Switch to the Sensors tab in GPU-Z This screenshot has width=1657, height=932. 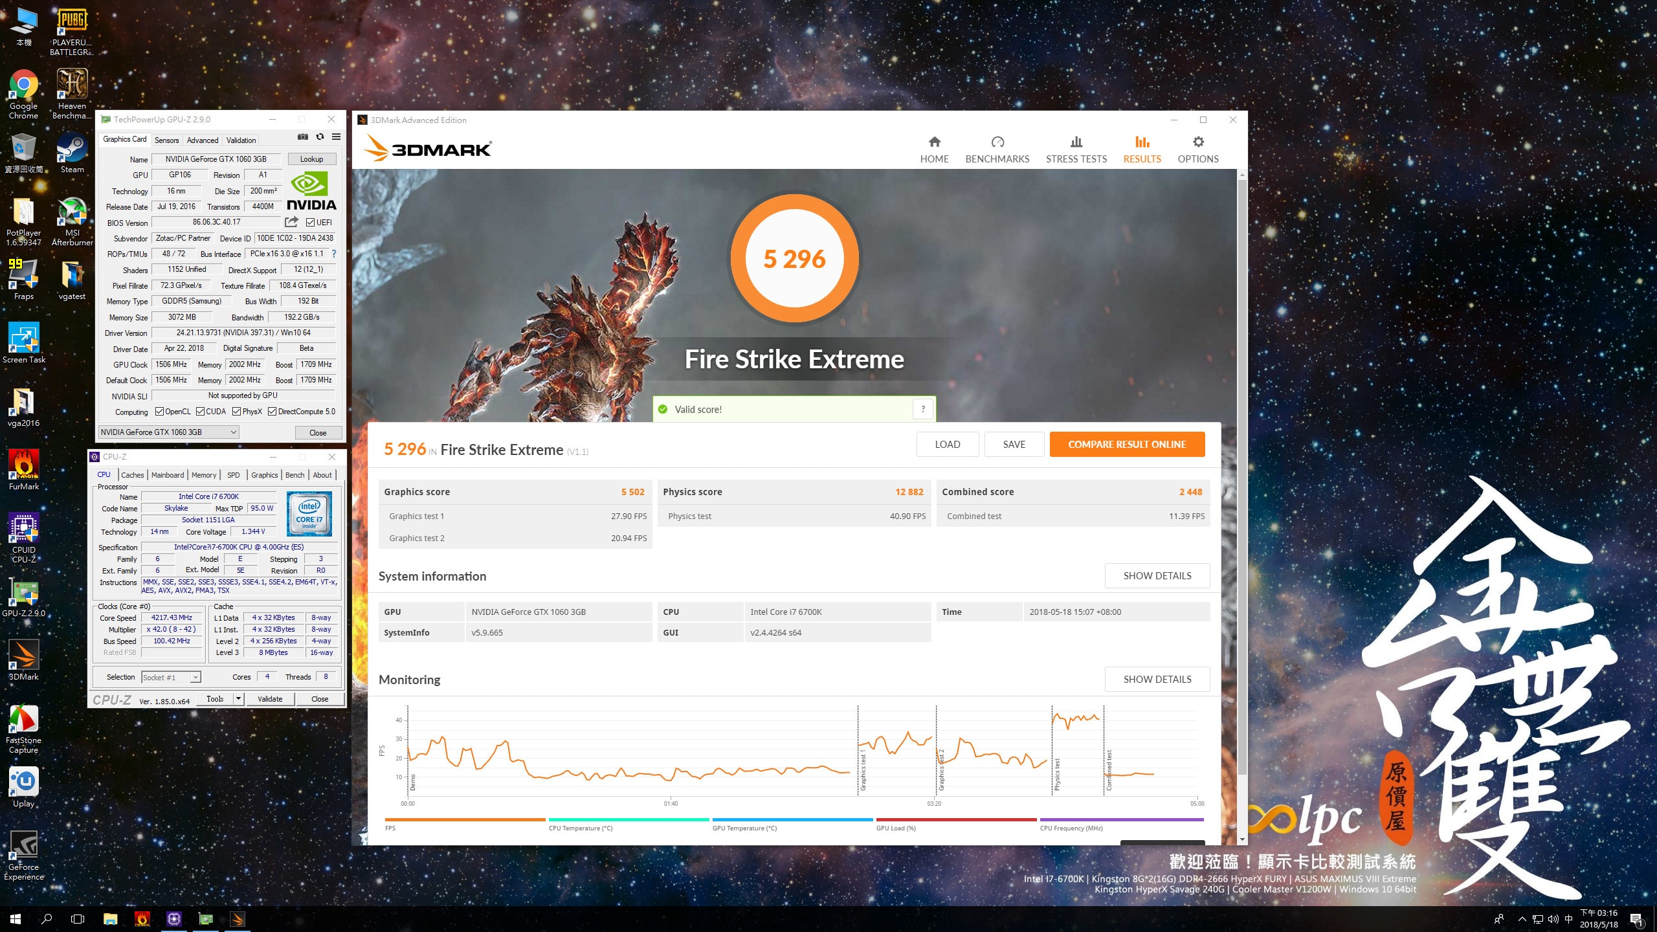166,140
